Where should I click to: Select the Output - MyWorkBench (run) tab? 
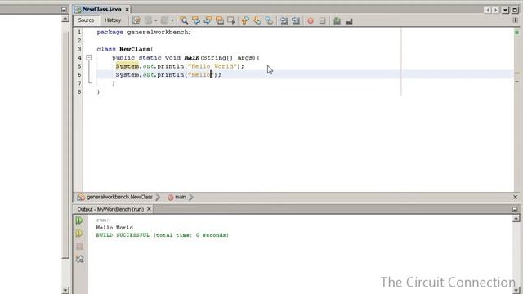(110, 209)
